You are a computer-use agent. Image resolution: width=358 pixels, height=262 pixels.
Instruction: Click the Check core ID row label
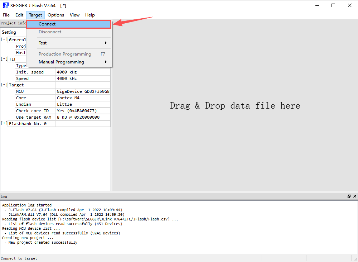35,111
